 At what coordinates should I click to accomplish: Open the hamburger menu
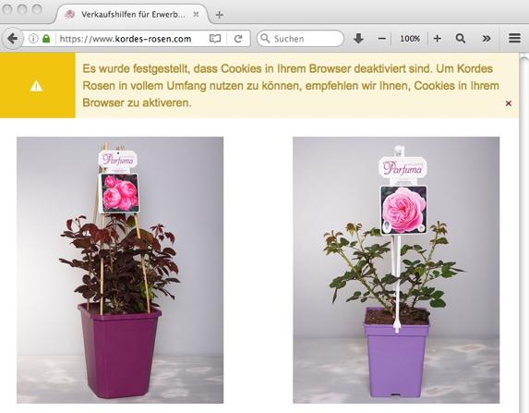click(514, 38)
